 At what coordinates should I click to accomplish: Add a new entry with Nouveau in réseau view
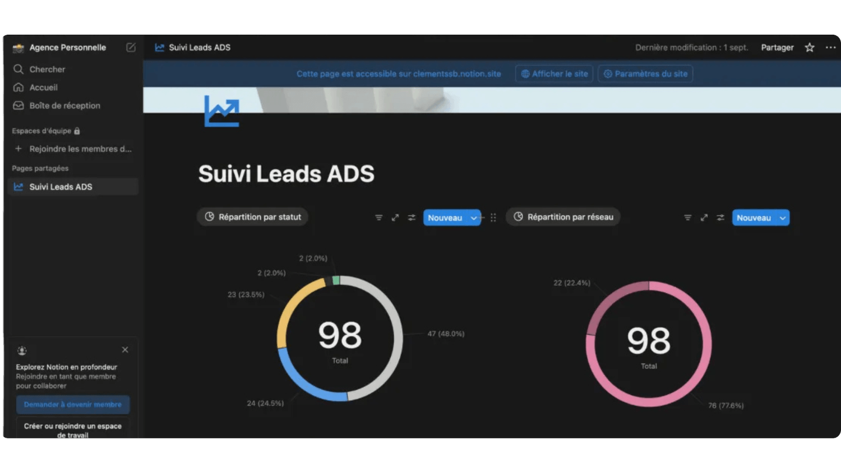[x=754, y=218]
